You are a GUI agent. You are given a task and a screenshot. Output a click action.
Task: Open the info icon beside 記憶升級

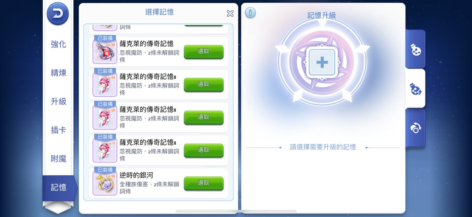pyautogui.click(x=250, y=13)
